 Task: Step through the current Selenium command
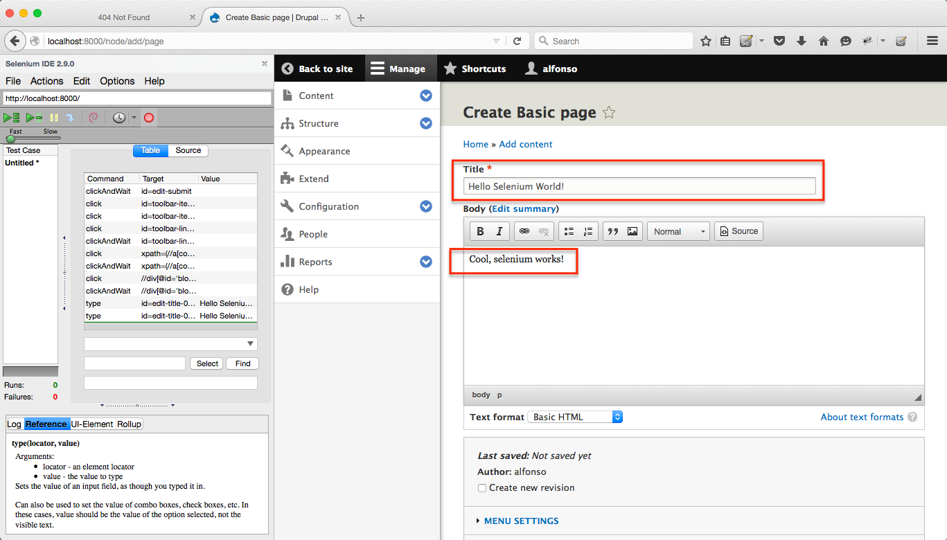click(x=69, y=118)
